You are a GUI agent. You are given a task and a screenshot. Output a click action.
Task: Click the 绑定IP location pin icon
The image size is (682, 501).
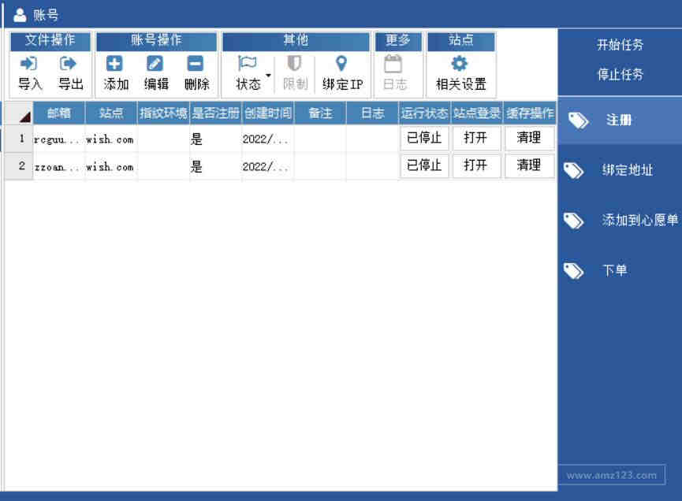point(341,64)
